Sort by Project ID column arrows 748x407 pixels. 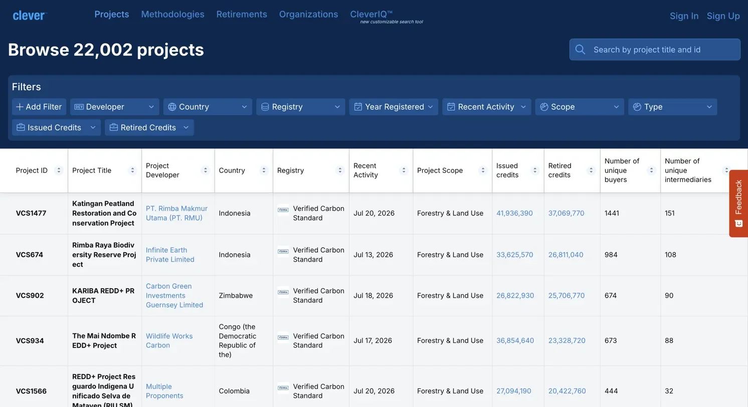tap(59, 170)
